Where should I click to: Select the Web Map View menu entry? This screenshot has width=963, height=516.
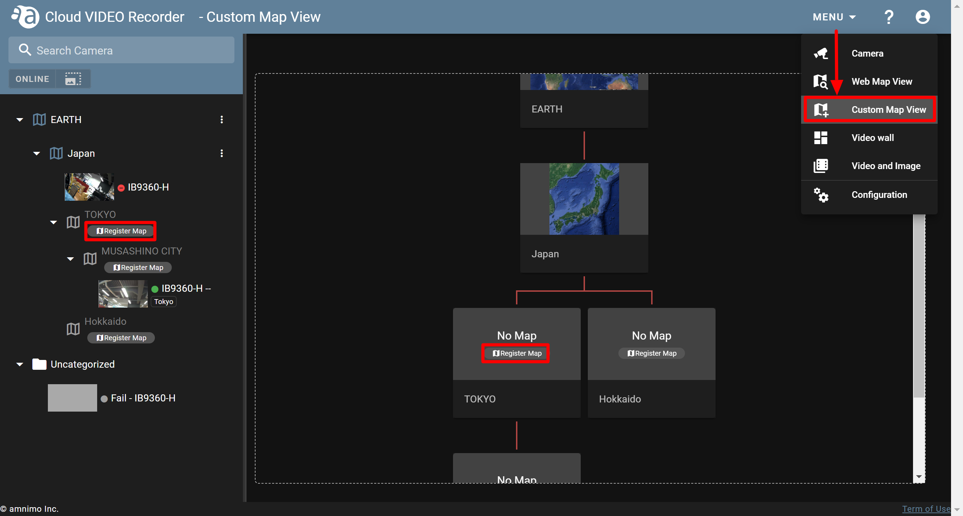click(869, 82)
